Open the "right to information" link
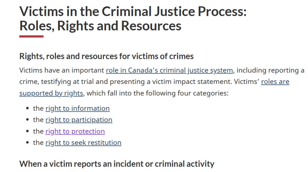Viewport: 308px width, 172px height. click(x=77, y=109)
